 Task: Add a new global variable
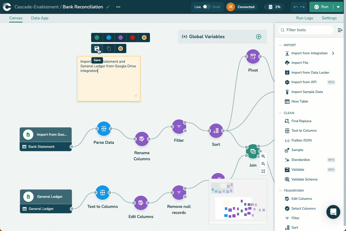click(259, 37)
